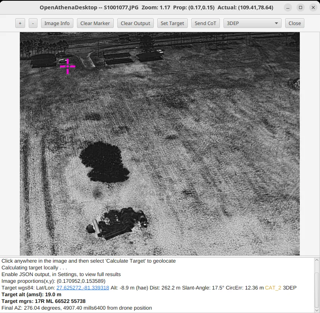This screenshot has width=320, height=313.
Task: Close the window using title bar X
Action: point(313,7)
